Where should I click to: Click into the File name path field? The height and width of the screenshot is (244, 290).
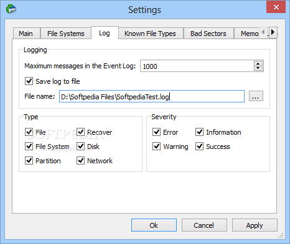tap(152, 96)
